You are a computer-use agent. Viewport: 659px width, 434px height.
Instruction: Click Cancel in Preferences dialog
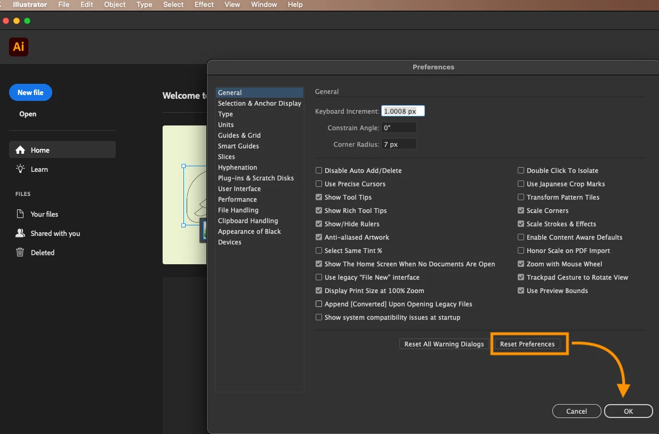pyautogui.click(x=576, y=411)
